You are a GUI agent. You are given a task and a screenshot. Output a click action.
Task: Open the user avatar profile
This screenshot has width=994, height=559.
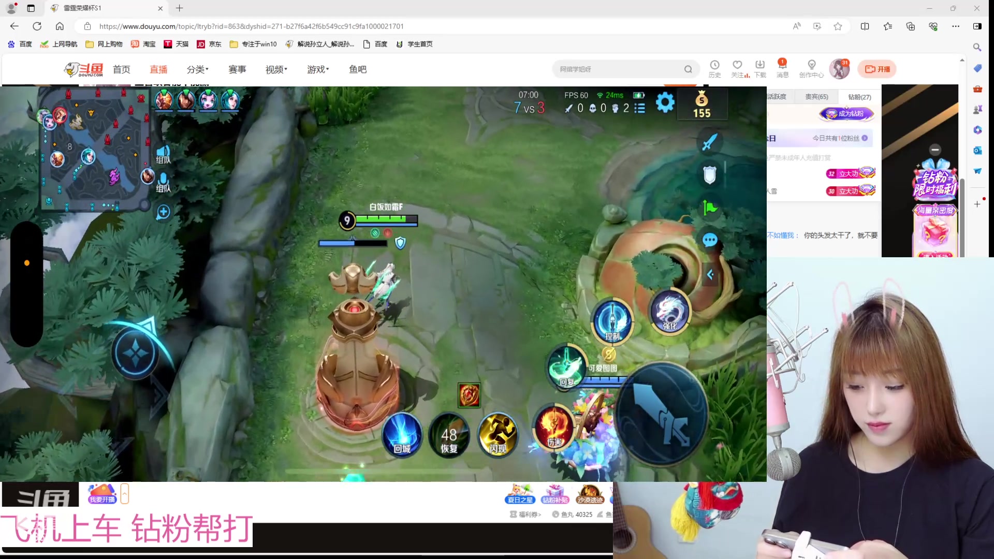click(x=839, y=69)
